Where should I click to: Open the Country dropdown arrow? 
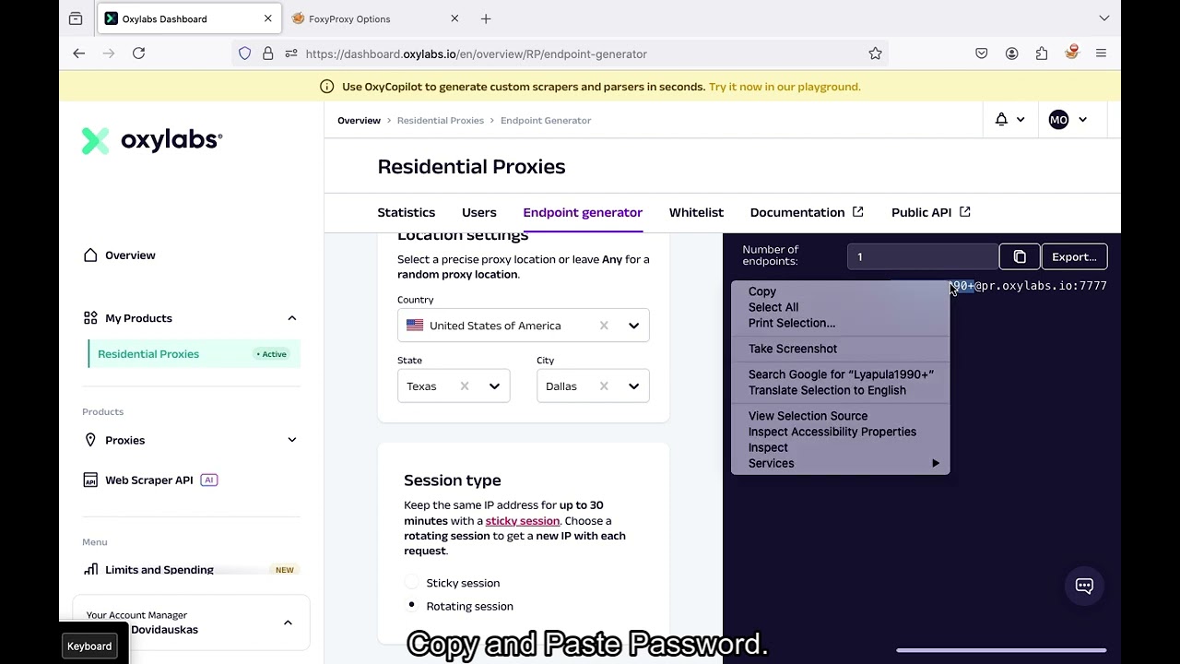pyautogui.click(x=633, y=326)
